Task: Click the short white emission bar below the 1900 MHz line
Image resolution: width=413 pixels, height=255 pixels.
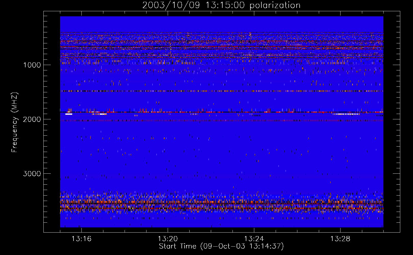Action: point(69,114)
